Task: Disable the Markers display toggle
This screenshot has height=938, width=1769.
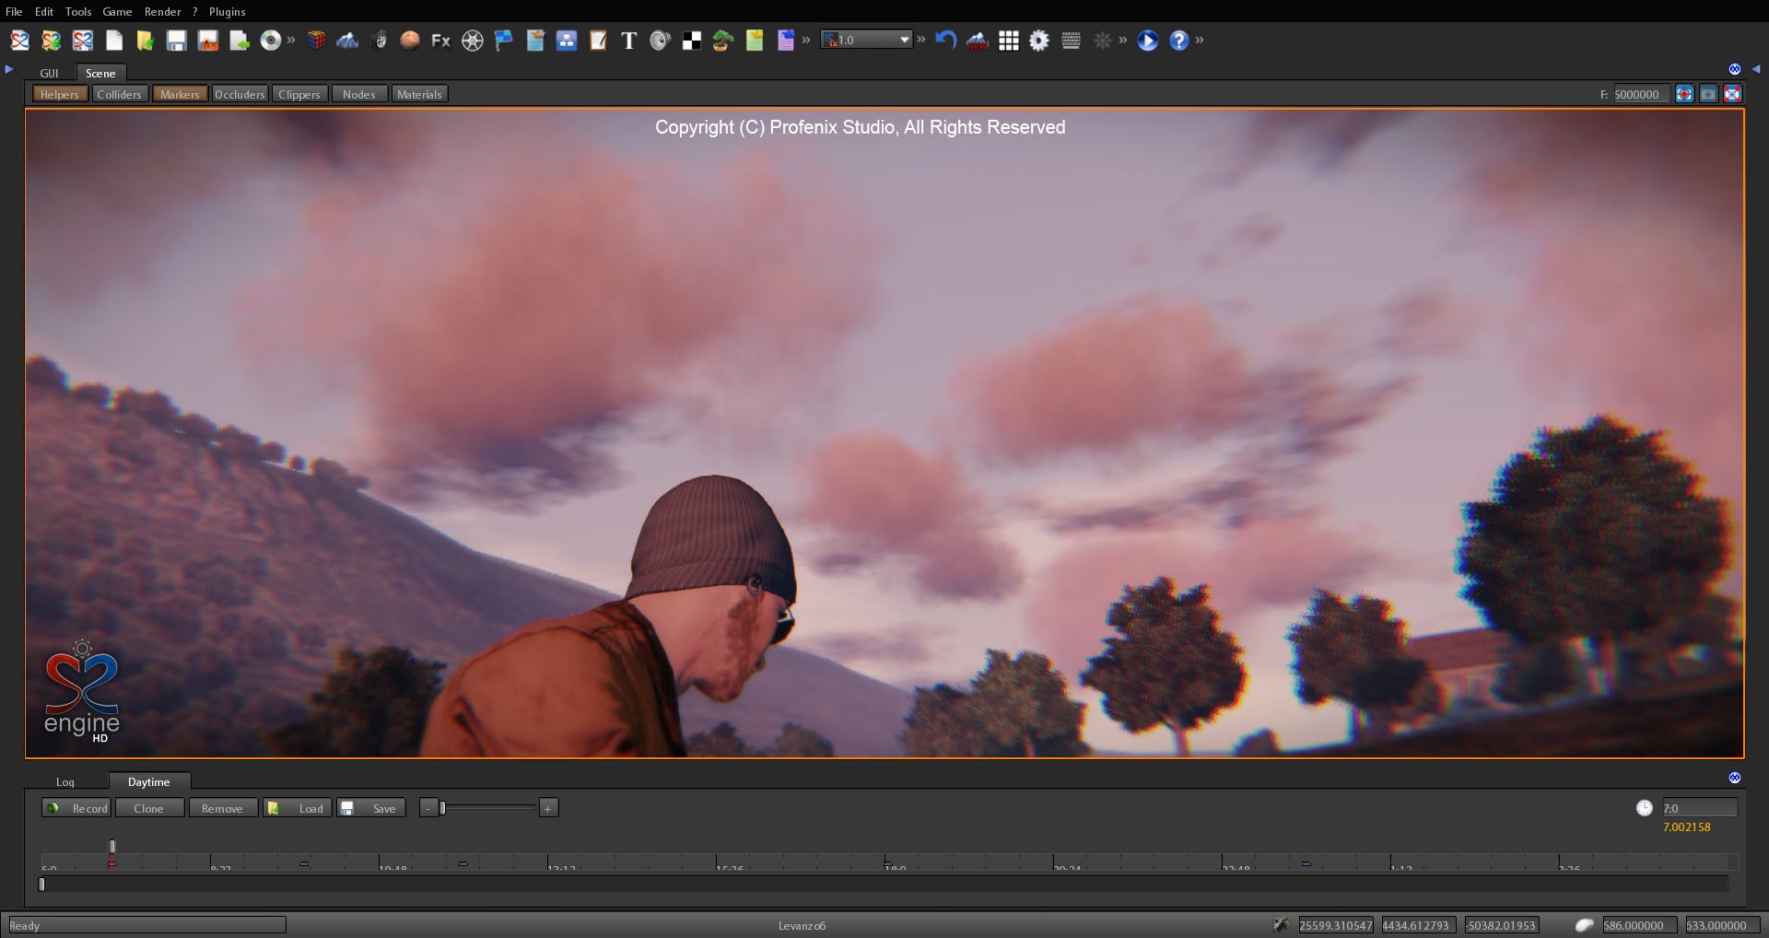Action: click(x=180, y=94)
